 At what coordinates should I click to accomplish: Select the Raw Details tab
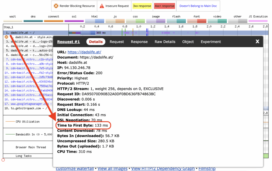pyautogui.click(x=165, y=42)
